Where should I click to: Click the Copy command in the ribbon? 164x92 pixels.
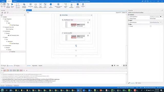tap(18, 6)
